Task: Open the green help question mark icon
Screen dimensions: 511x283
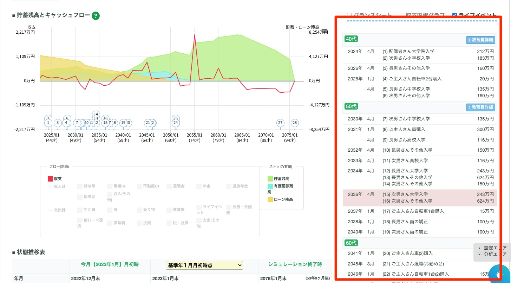Action: (x=96, y=16)
